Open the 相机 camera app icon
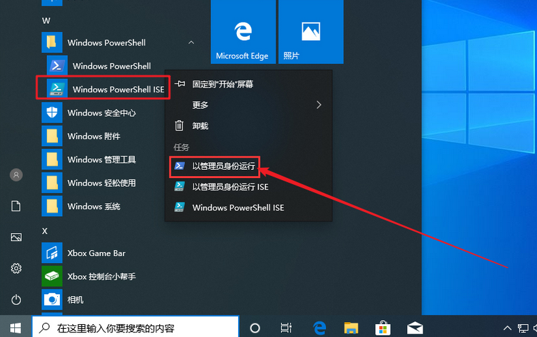537x337 pixels. (52, 300)
